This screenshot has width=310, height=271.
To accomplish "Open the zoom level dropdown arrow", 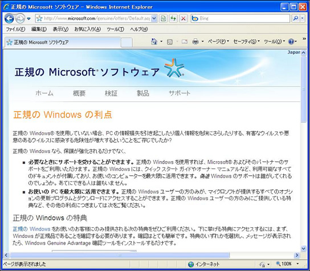I will coord(297,264).
